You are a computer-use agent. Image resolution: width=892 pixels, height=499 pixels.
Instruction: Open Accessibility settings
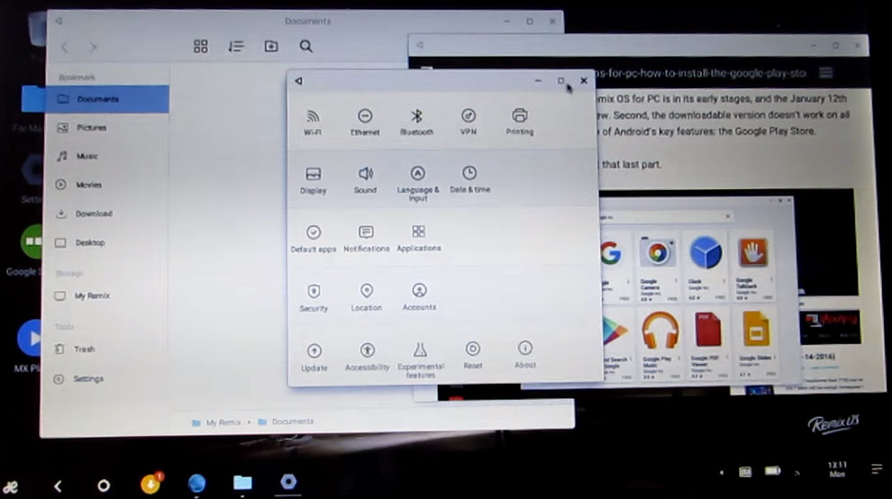(x=367, y=358)
